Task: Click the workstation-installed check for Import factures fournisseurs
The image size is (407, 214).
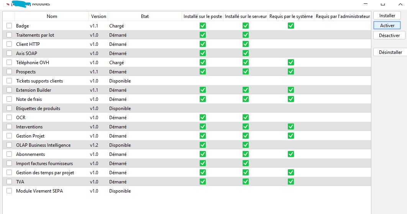Action: point(203,163)
